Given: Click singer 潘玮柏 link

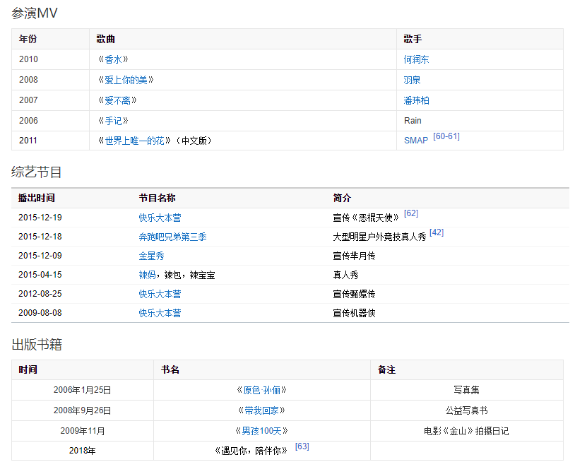Looking at the screenshot, I should tap(416, 101).
